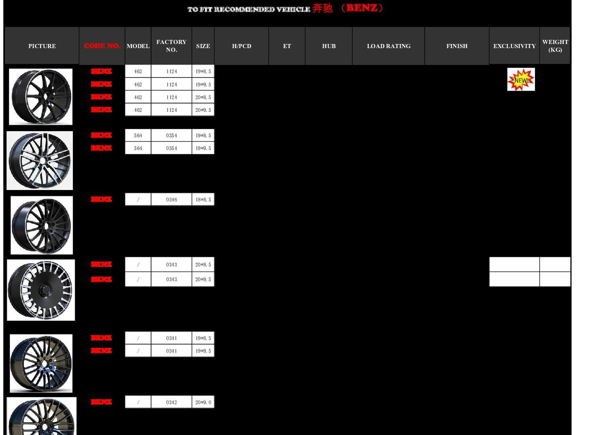The height and width of the screenshot is (435, 616).
Task: Select factory no. 0341 in the 19*9.5 row
Action: tap(171, 351)
